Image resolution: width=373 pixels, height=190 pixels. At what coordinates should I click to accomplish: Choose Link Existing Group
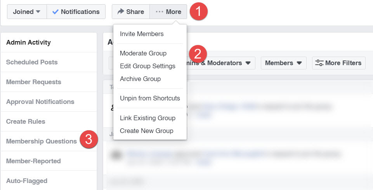point(148,118)
